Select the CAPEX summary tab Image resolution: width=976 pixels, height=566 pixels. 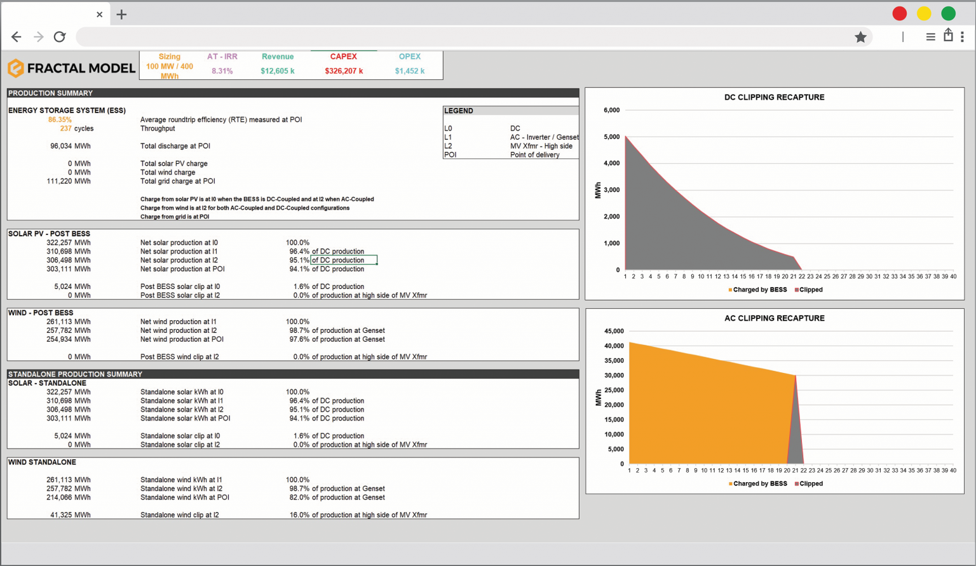click(x=344, y=64)
